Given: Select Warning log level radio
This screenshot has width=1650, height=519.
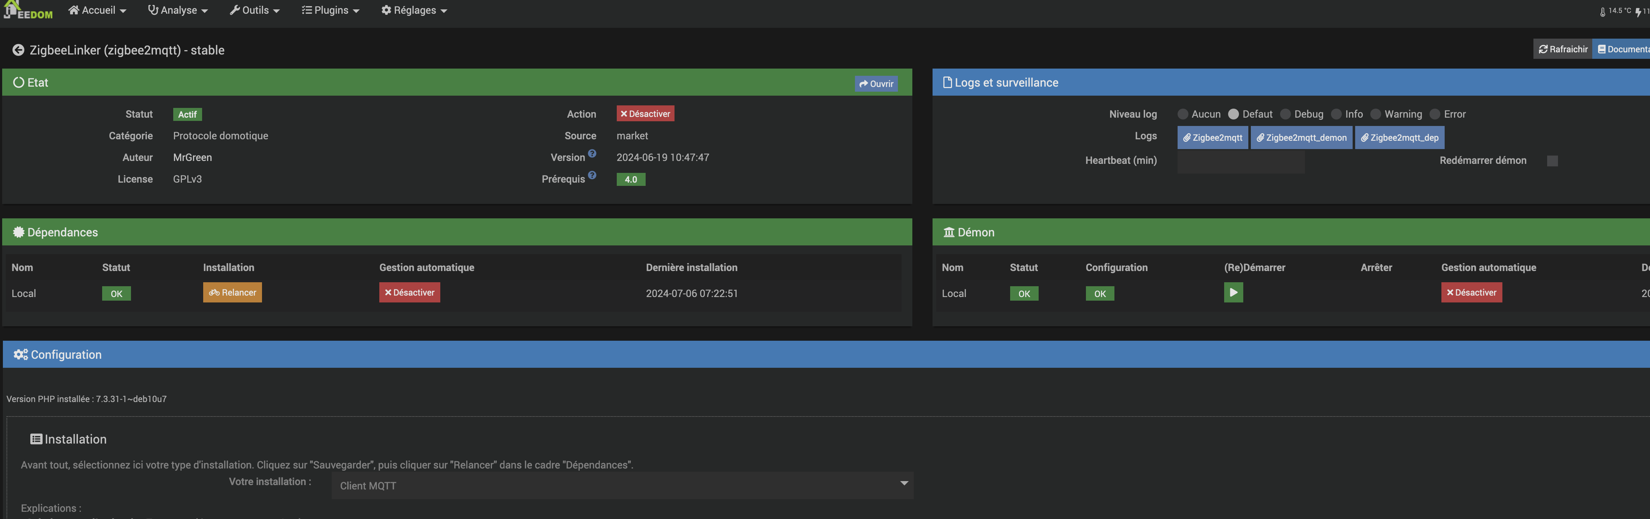Looking at the screenshot, I should (1375, 114).
